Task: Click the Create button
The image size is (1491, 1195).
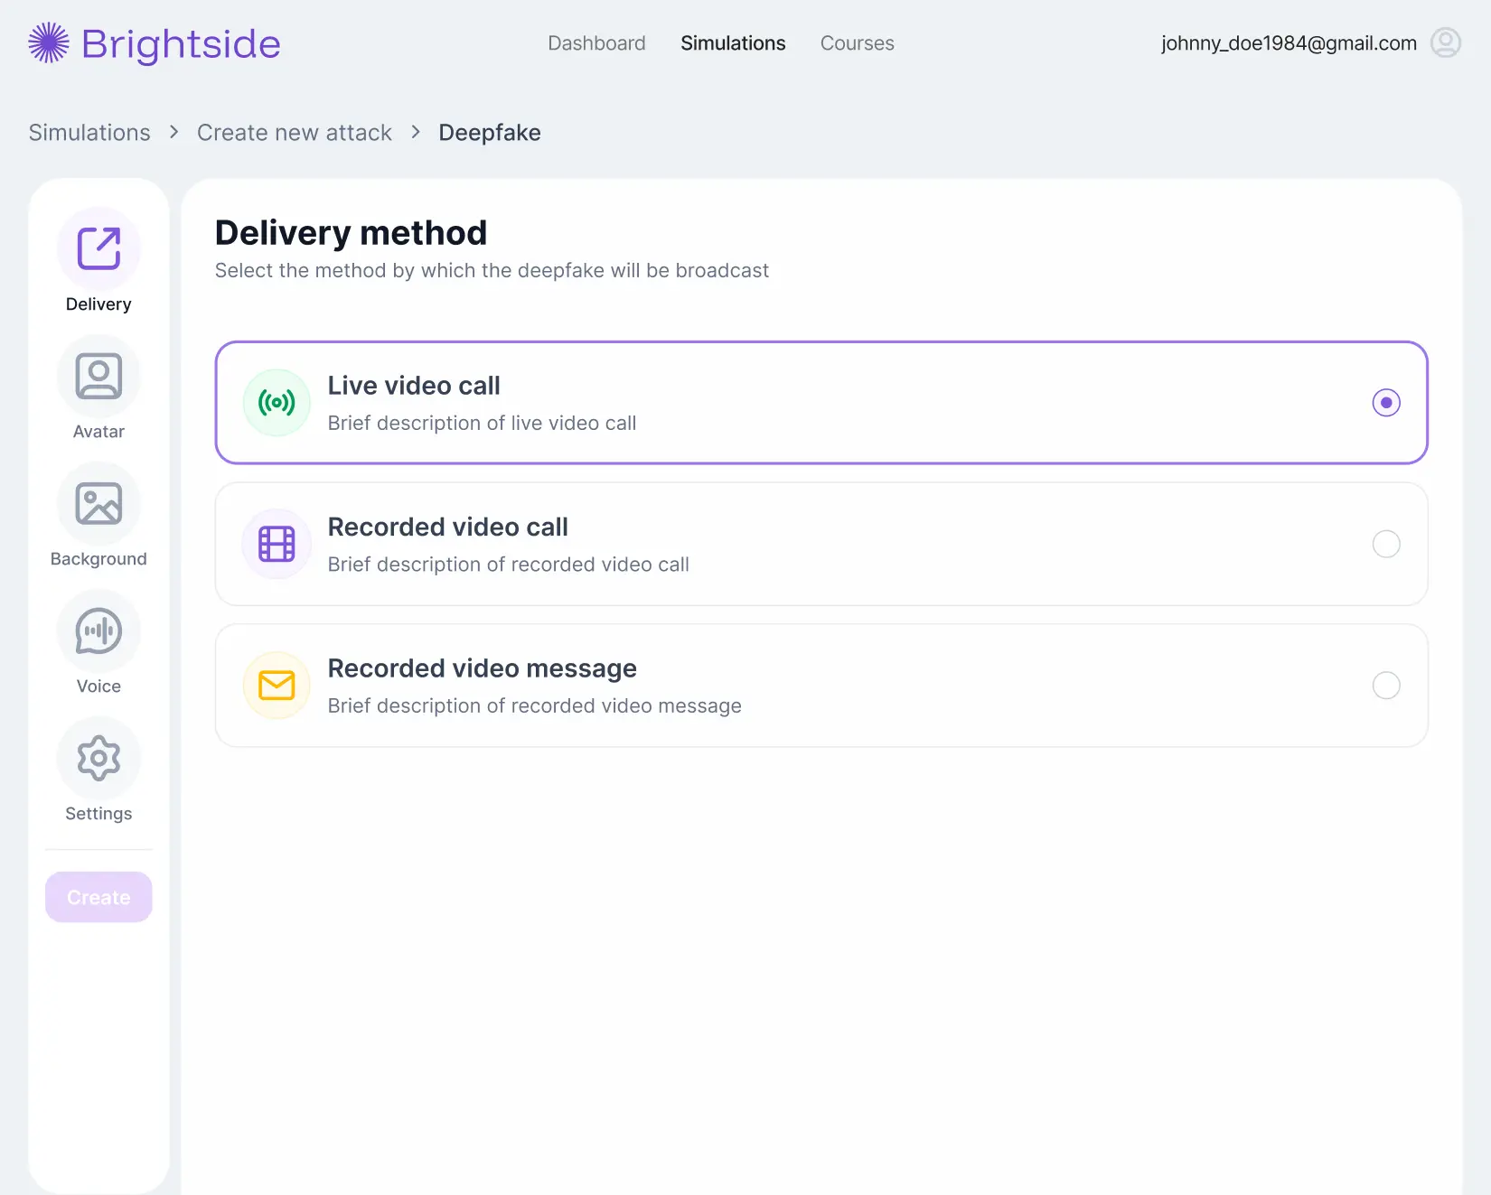Action: pos(98,896)
